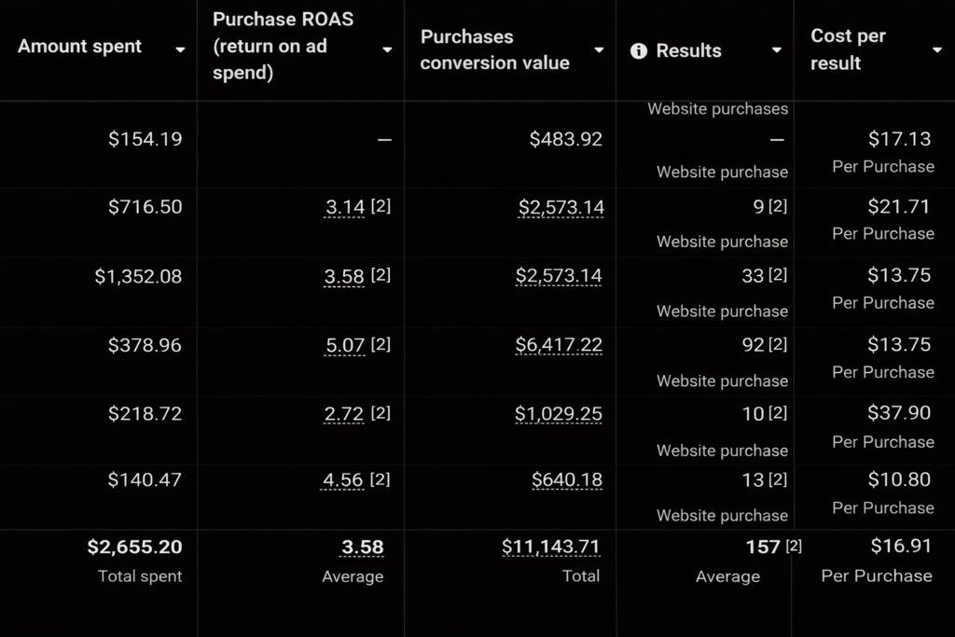The width and height of the screenshot is (955, 637).
Task: Click the $640.18 conversion value link
Action: 567,479
